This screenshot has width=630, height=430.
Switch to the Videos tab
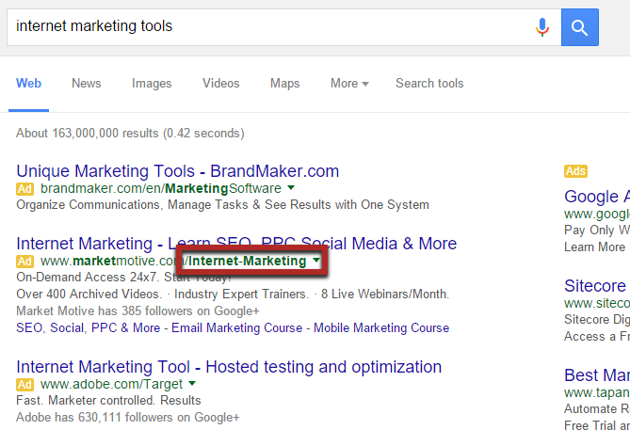tap(221, 84)
